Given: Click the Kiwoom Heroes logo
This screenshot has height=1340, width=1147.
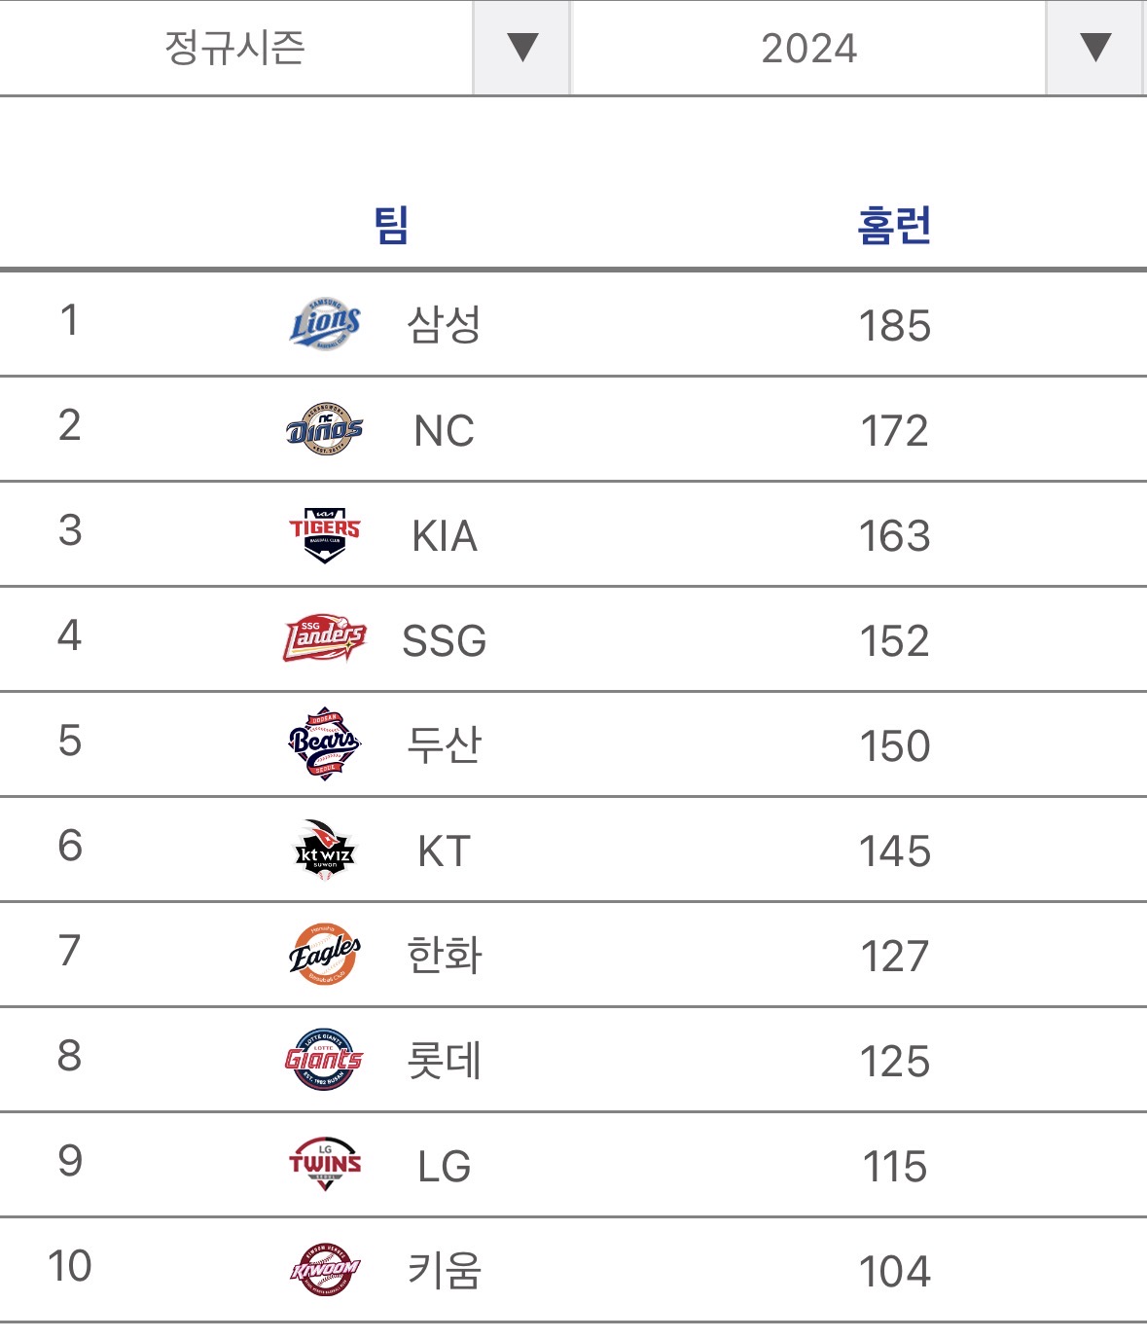Looking at the screenshot, I should click(x=325, y=1270).
